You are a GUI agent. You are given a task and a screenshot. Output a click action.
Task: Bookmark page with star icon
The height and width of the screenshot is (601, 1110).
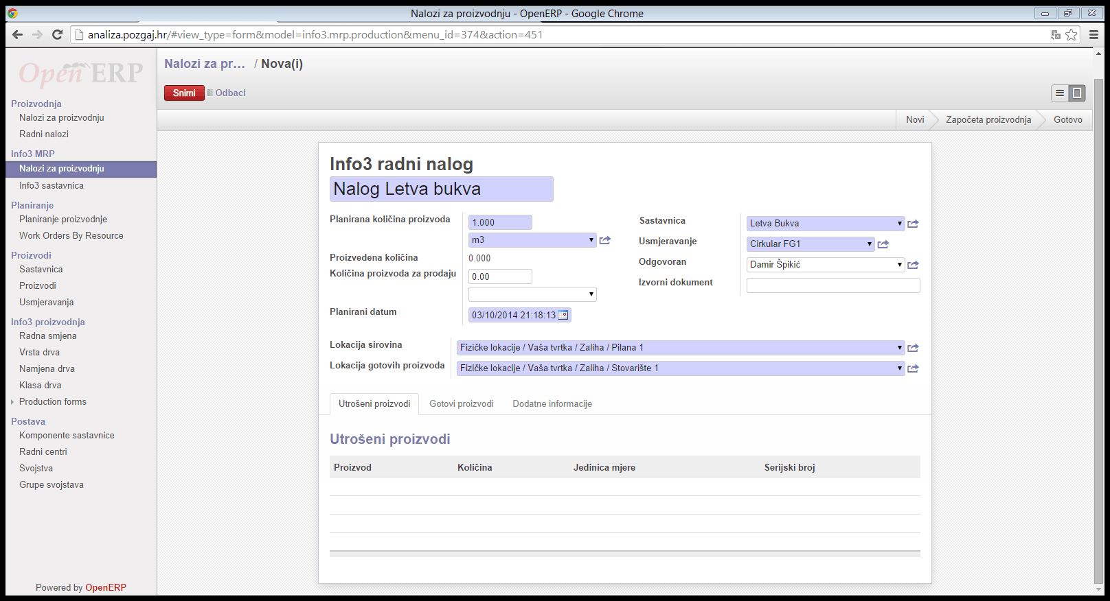1072,35
